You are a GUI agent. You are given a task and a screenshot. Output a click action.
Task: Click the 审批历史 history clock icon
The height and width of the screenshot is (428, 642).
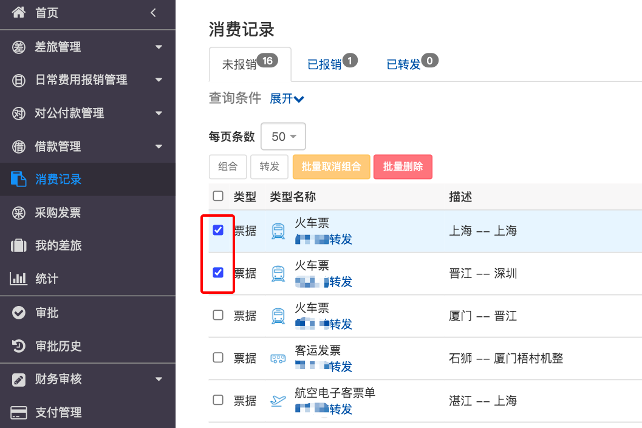pyautogui.click(x=18, y=346)
